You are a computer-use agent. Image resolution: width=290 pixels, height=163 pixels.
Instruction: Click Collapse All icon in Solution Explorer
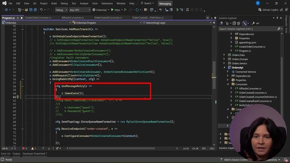point(234,23)
